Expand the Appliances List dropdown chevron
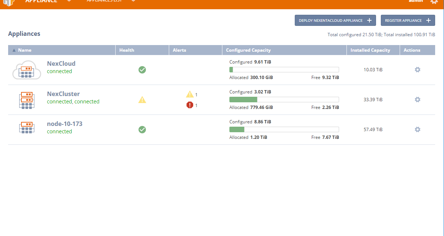The width and height of the screenshot is (444, 236). [133, 1]
